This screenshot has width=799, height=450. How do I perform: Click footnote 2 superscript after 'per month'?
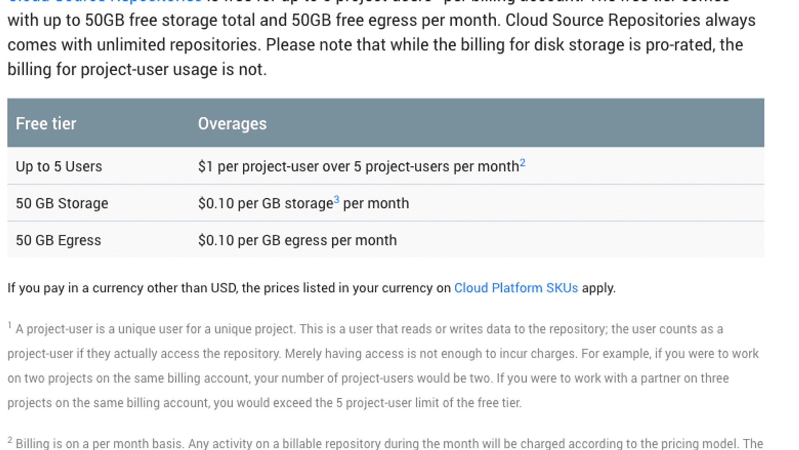pyautogui.click(x=523, y=163)
